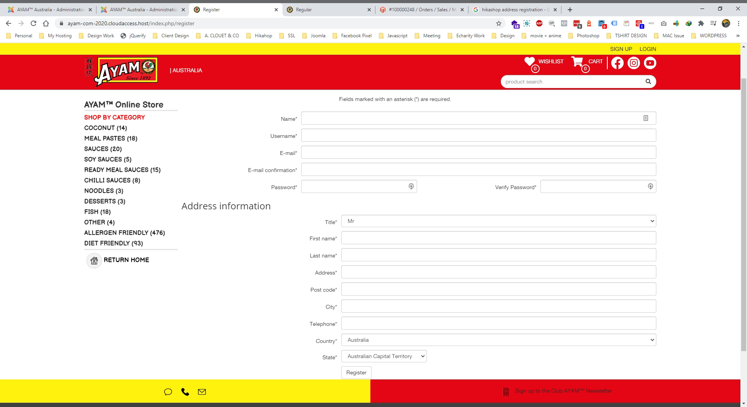Viewport: 747px width, 407px height.
Task: Open the SOY SAUCES (5) category
Action: (108, 159)
